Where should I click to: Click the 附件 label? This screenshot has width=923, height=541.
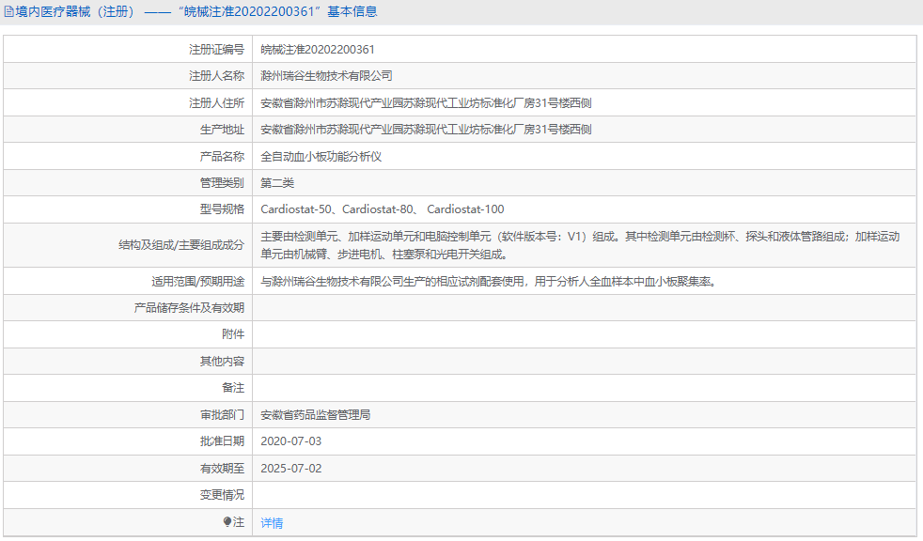pos(233,334)
